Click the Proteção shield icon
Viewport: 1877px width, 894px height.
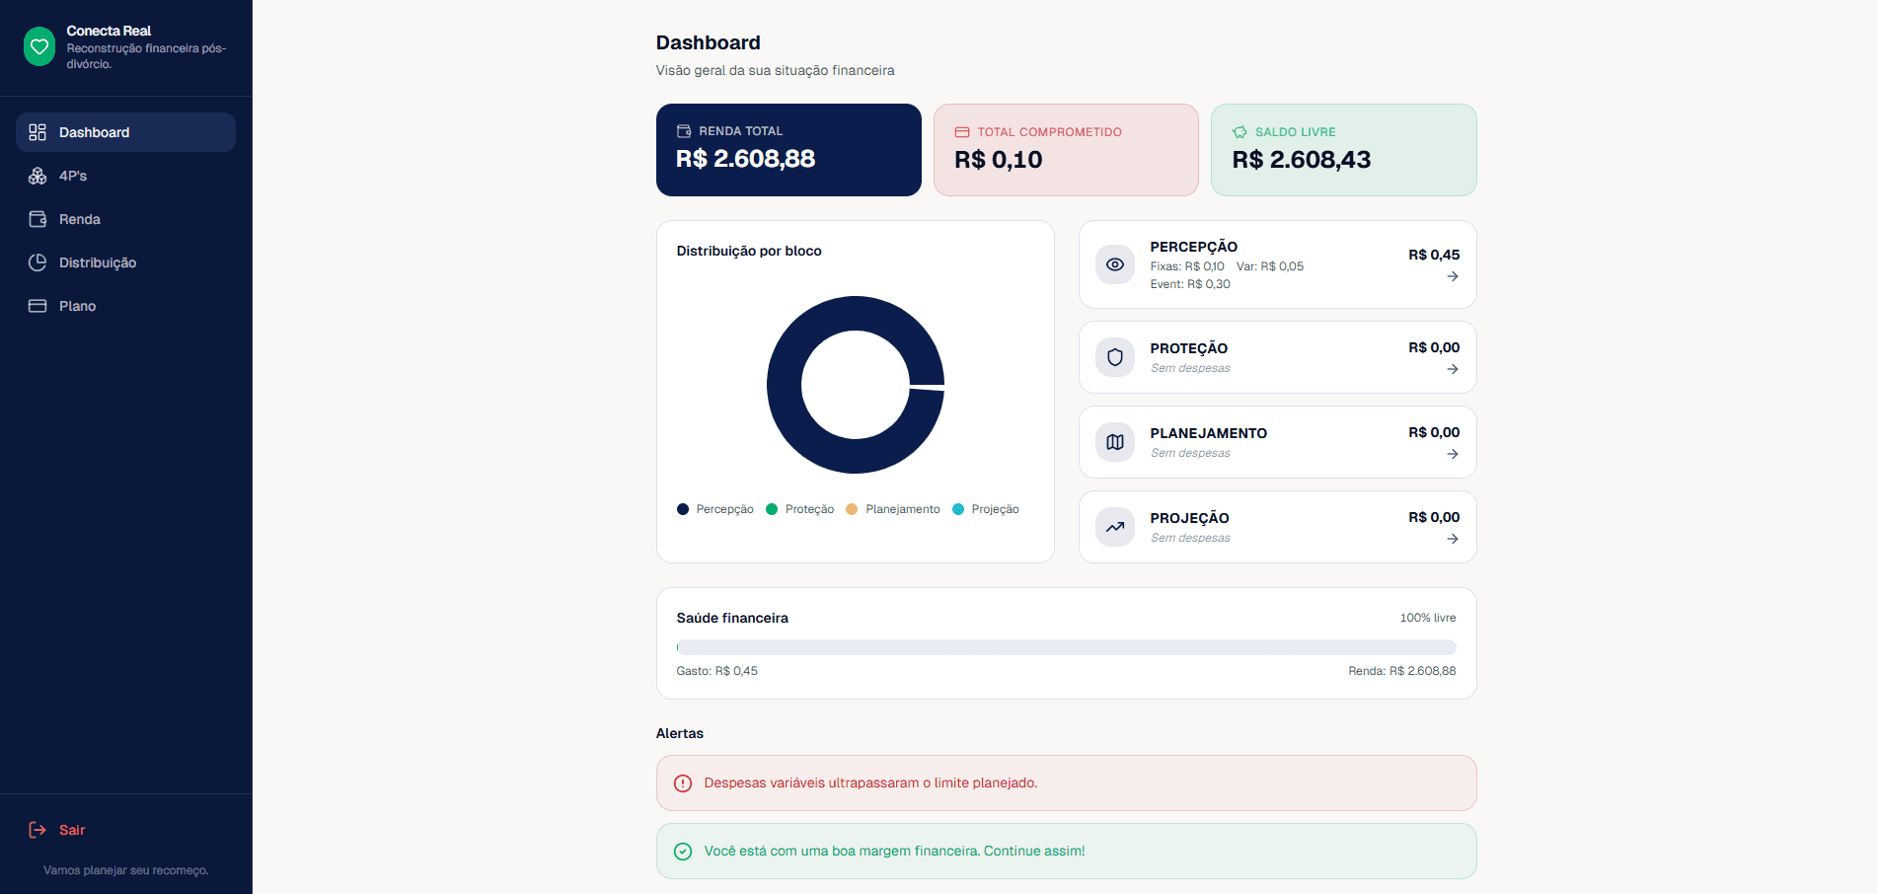[x=1115, y=357]
